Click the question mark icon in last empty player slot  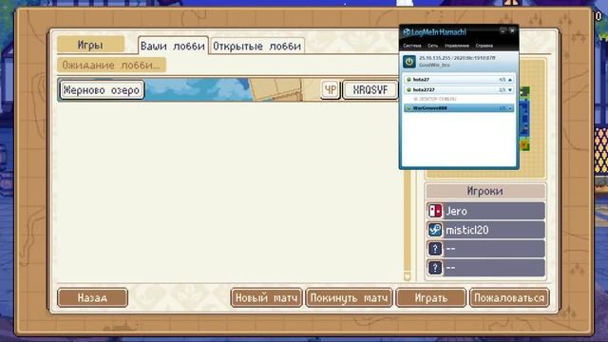[x=435, y=268]
